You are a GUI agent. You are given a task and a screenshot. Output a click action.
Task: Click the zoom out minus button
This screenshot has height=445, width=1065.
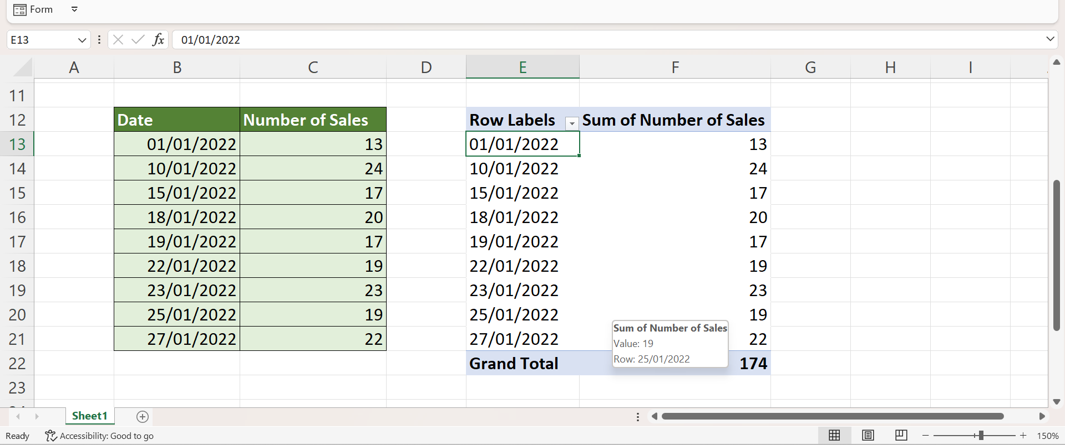pyautogui.click(x=925, y=436)
